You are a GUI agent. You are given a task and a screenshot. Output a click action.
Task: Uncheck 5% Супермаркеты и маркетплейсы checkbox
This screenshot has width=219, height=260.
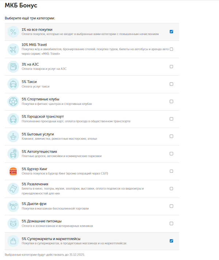pyautogui.click(x=171, y=241)
